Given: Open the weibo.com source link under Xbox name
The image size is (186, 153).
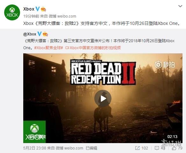Looking at the screenshot, I should [x=67, y=16].
